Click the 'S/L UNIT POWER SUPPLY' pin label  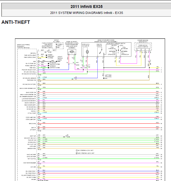pos(29,175)
